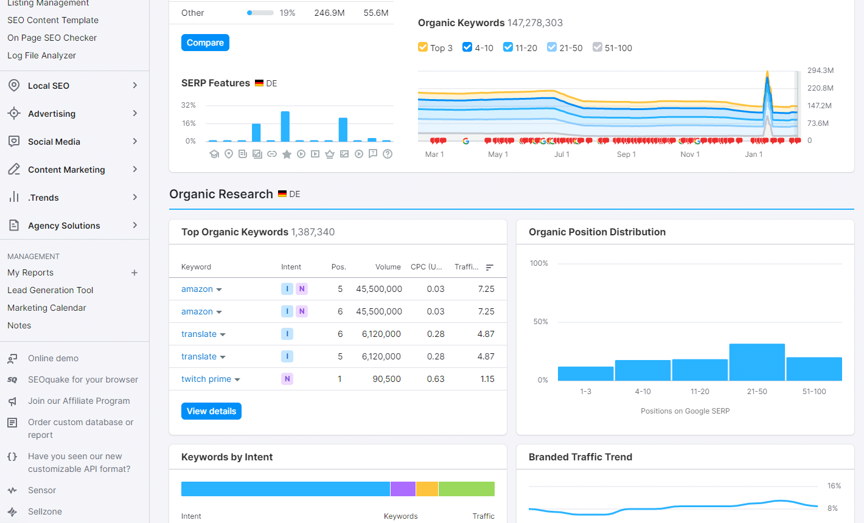Sort table by the Volume column header
The image size is (864, 523).
click(388, 267)
